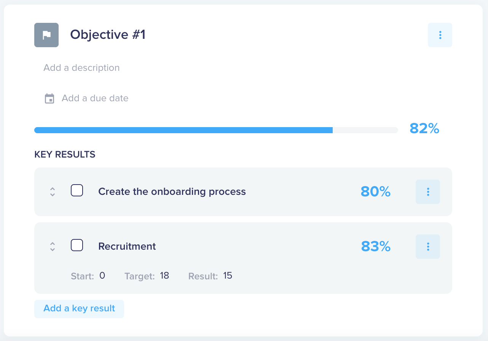Click the 83% progress value for Recruitment
This screenshot has height=341, width=488.
click(376, 246)
